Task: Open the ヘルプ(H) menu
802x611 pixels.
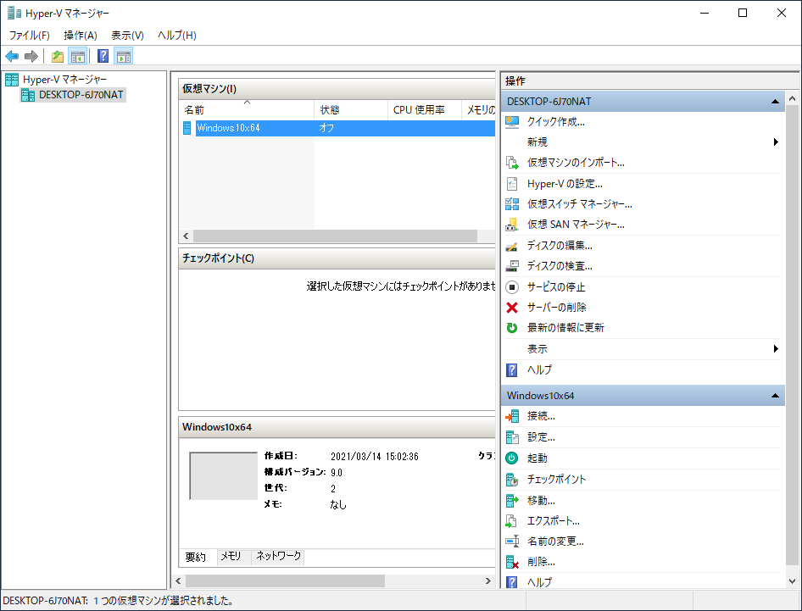Action: 177,36
